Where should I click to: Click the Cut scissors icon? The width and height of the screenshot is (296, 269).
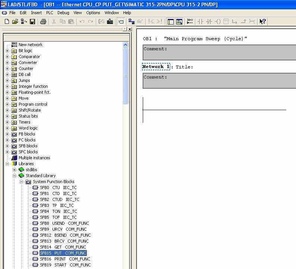[x=54, y=22]
